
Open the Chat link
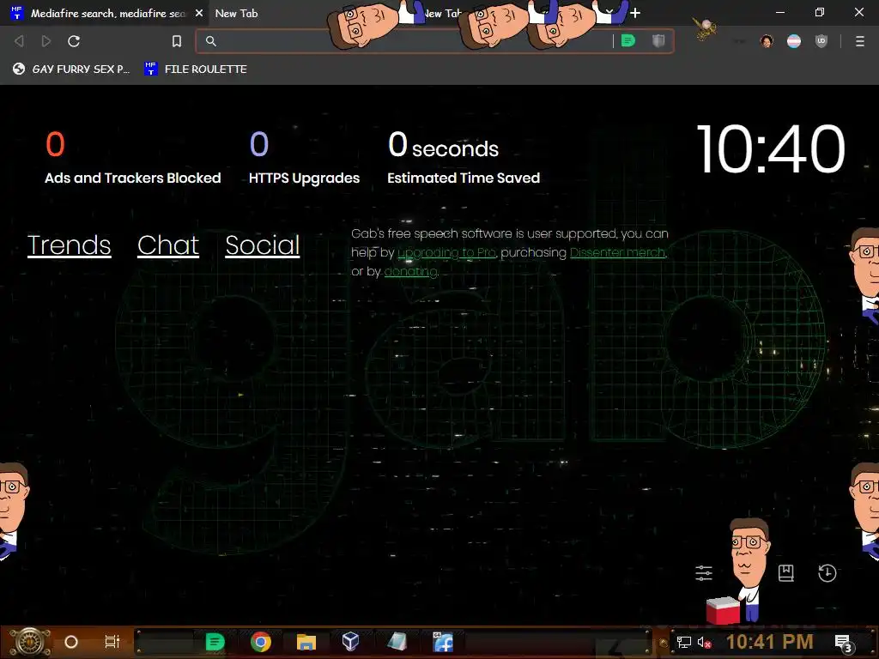click(168, 245)
